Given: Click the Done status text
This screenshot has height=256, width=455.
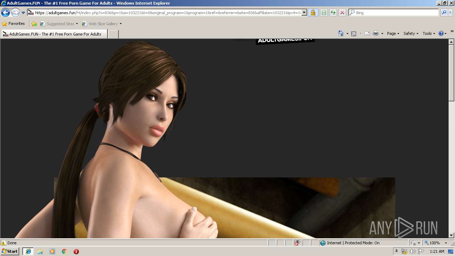Looking at the screenshot, I should [x=12, y=243].
